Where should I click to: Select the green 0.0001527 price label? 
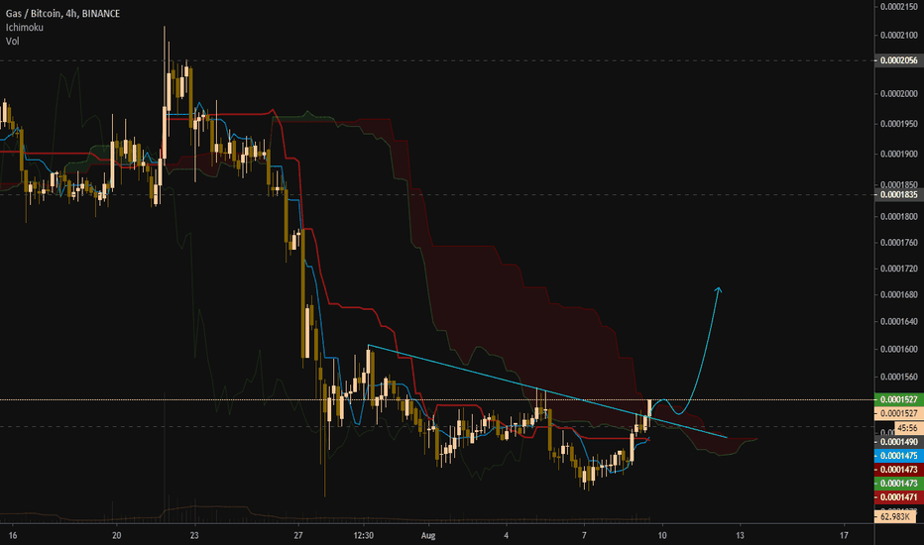(x=898, y=399)
